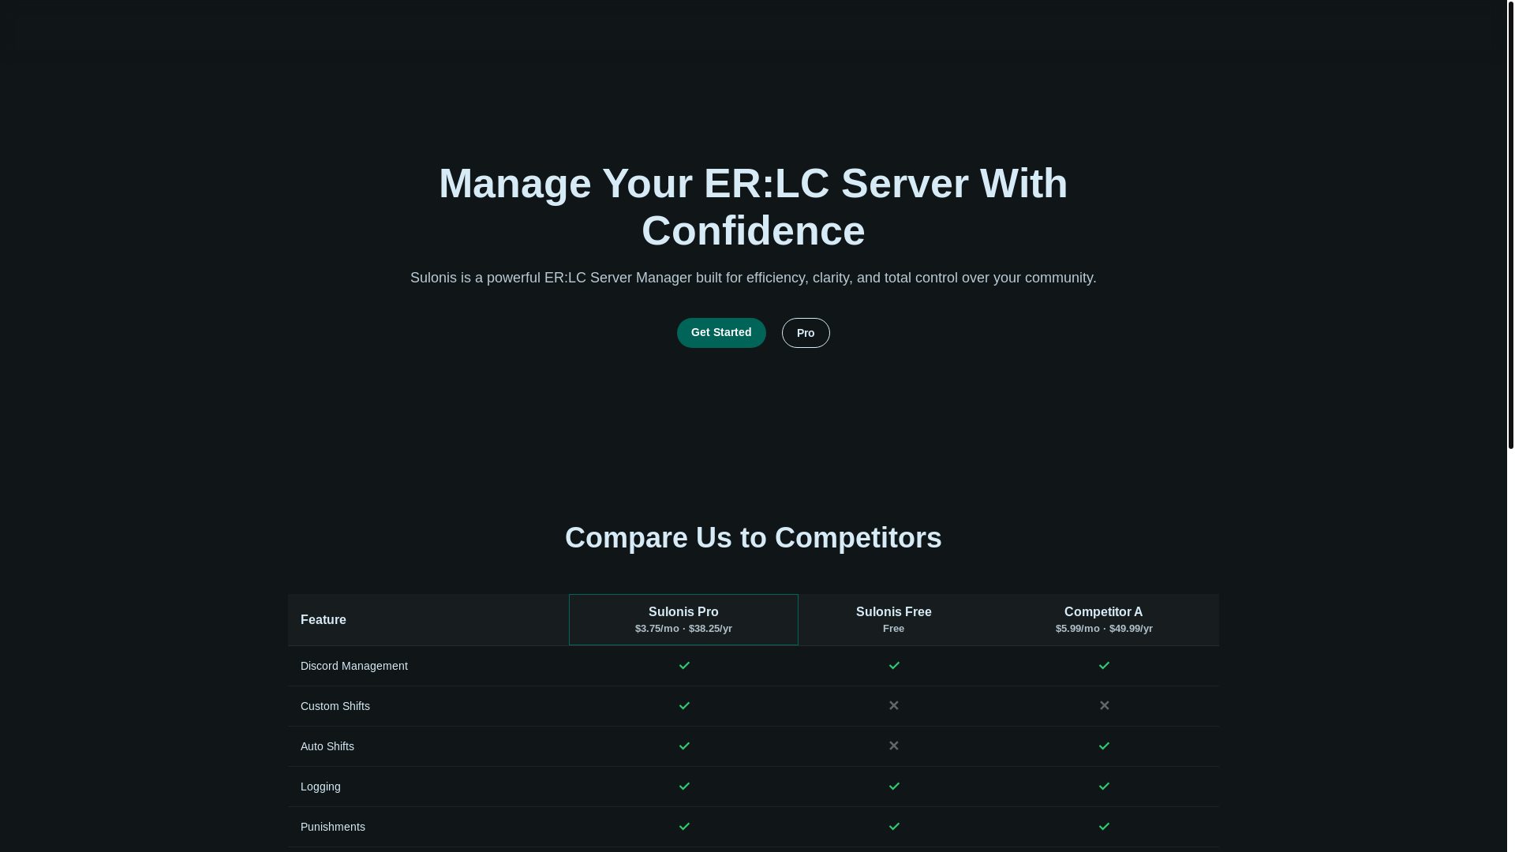Viewport: 1515px width, 852px height.
Task: Click Sulonis Pro checkmark for Custom Shifts
Action: point(684,706)
